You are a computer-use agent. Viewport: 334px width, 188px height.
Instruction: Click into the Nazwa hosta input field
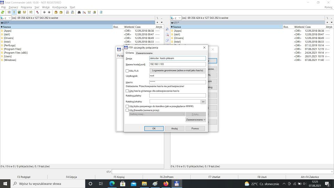tap(177, 64)
